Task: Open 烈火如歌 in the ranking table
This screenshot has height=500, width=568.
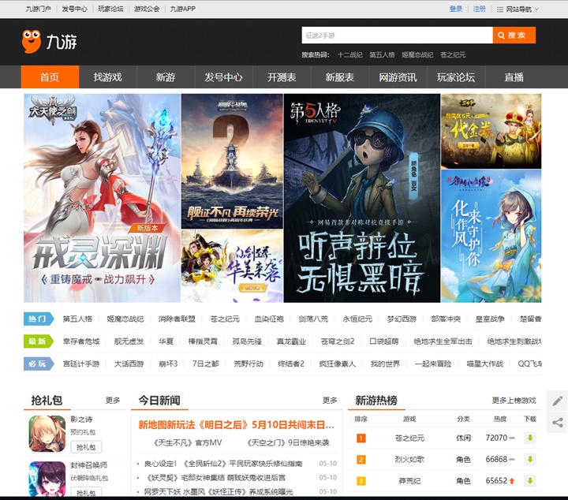Action: point(409,459)
